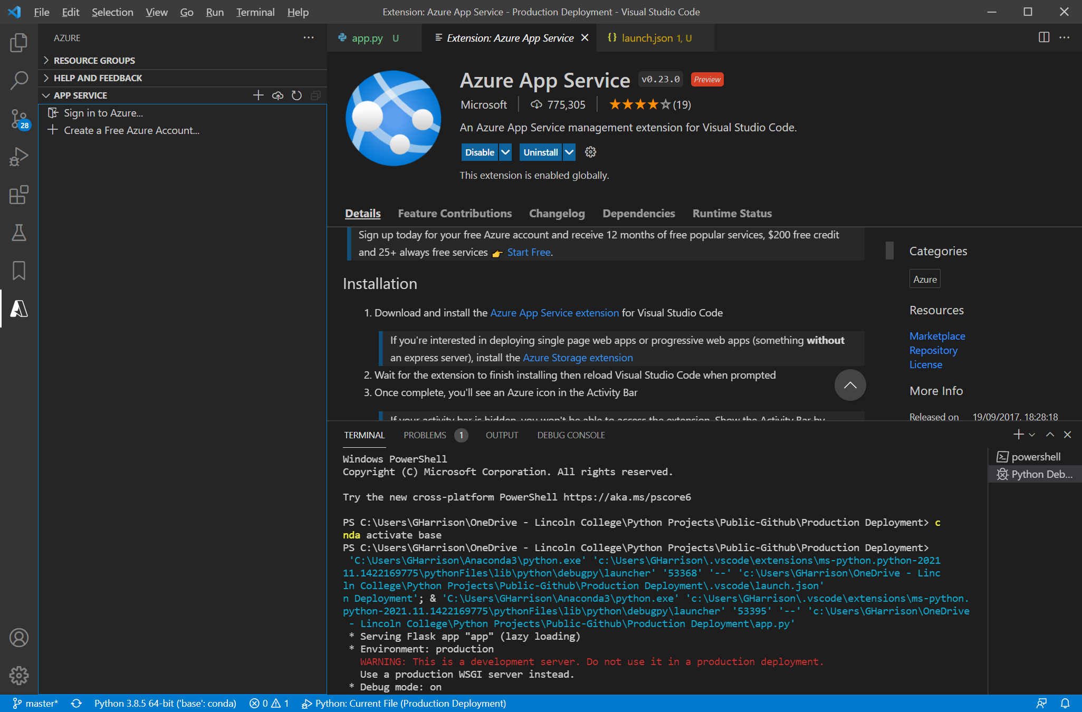Open the Marketplace resource link

(x=937, y=336)
